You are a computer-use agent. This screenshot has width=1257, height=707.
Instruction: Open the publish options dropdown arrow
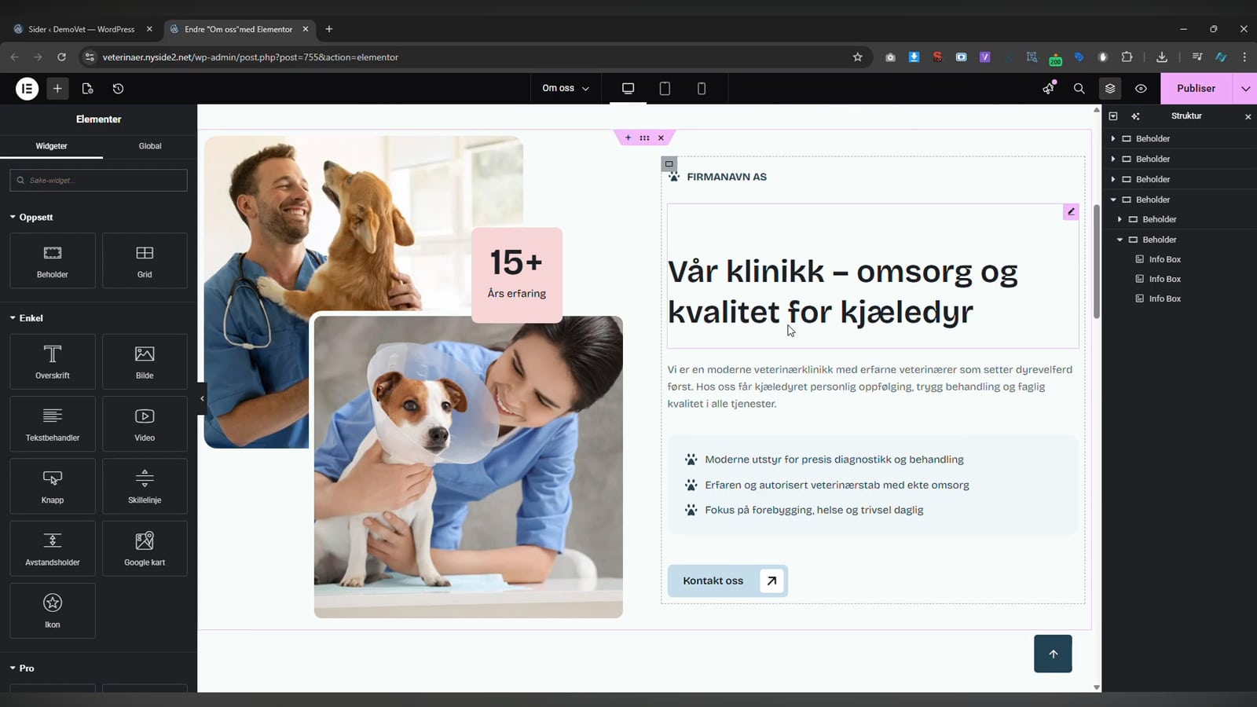coord(1245,89)
